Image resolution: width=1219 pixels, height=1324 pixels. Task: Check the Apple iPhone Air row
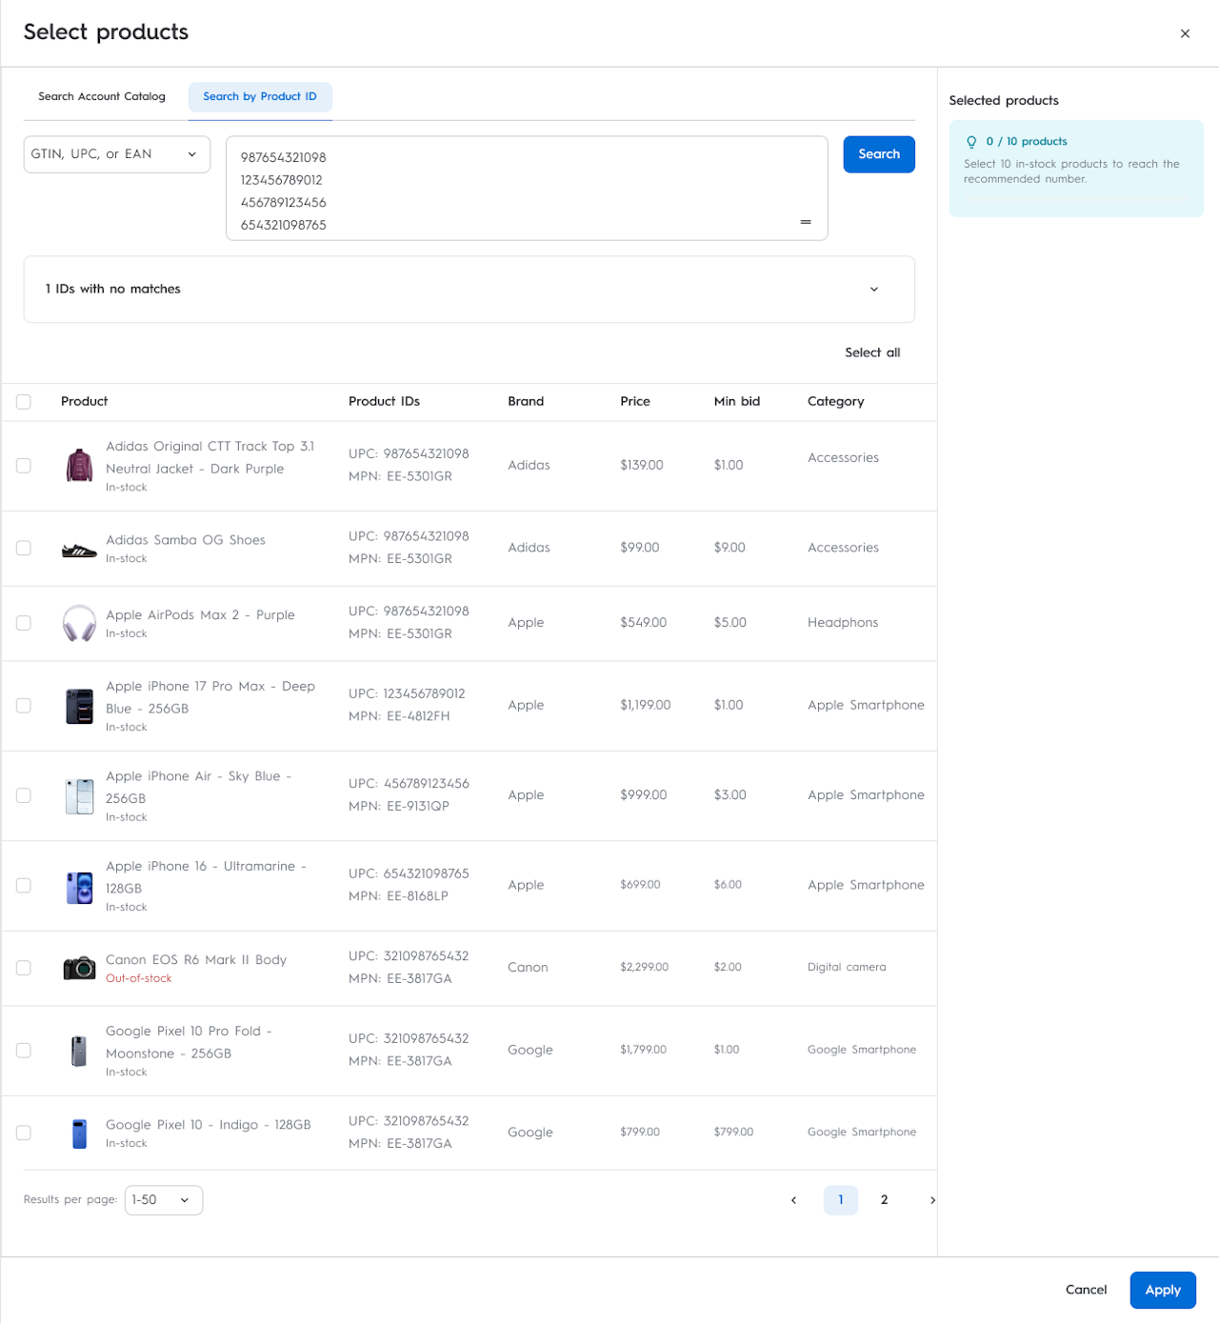click(24, 795)
